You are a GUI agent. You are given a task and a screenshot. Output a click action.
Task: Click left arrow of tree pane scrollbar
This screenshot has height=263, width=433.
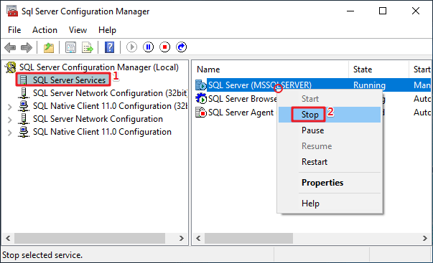(x=8, y=238)
